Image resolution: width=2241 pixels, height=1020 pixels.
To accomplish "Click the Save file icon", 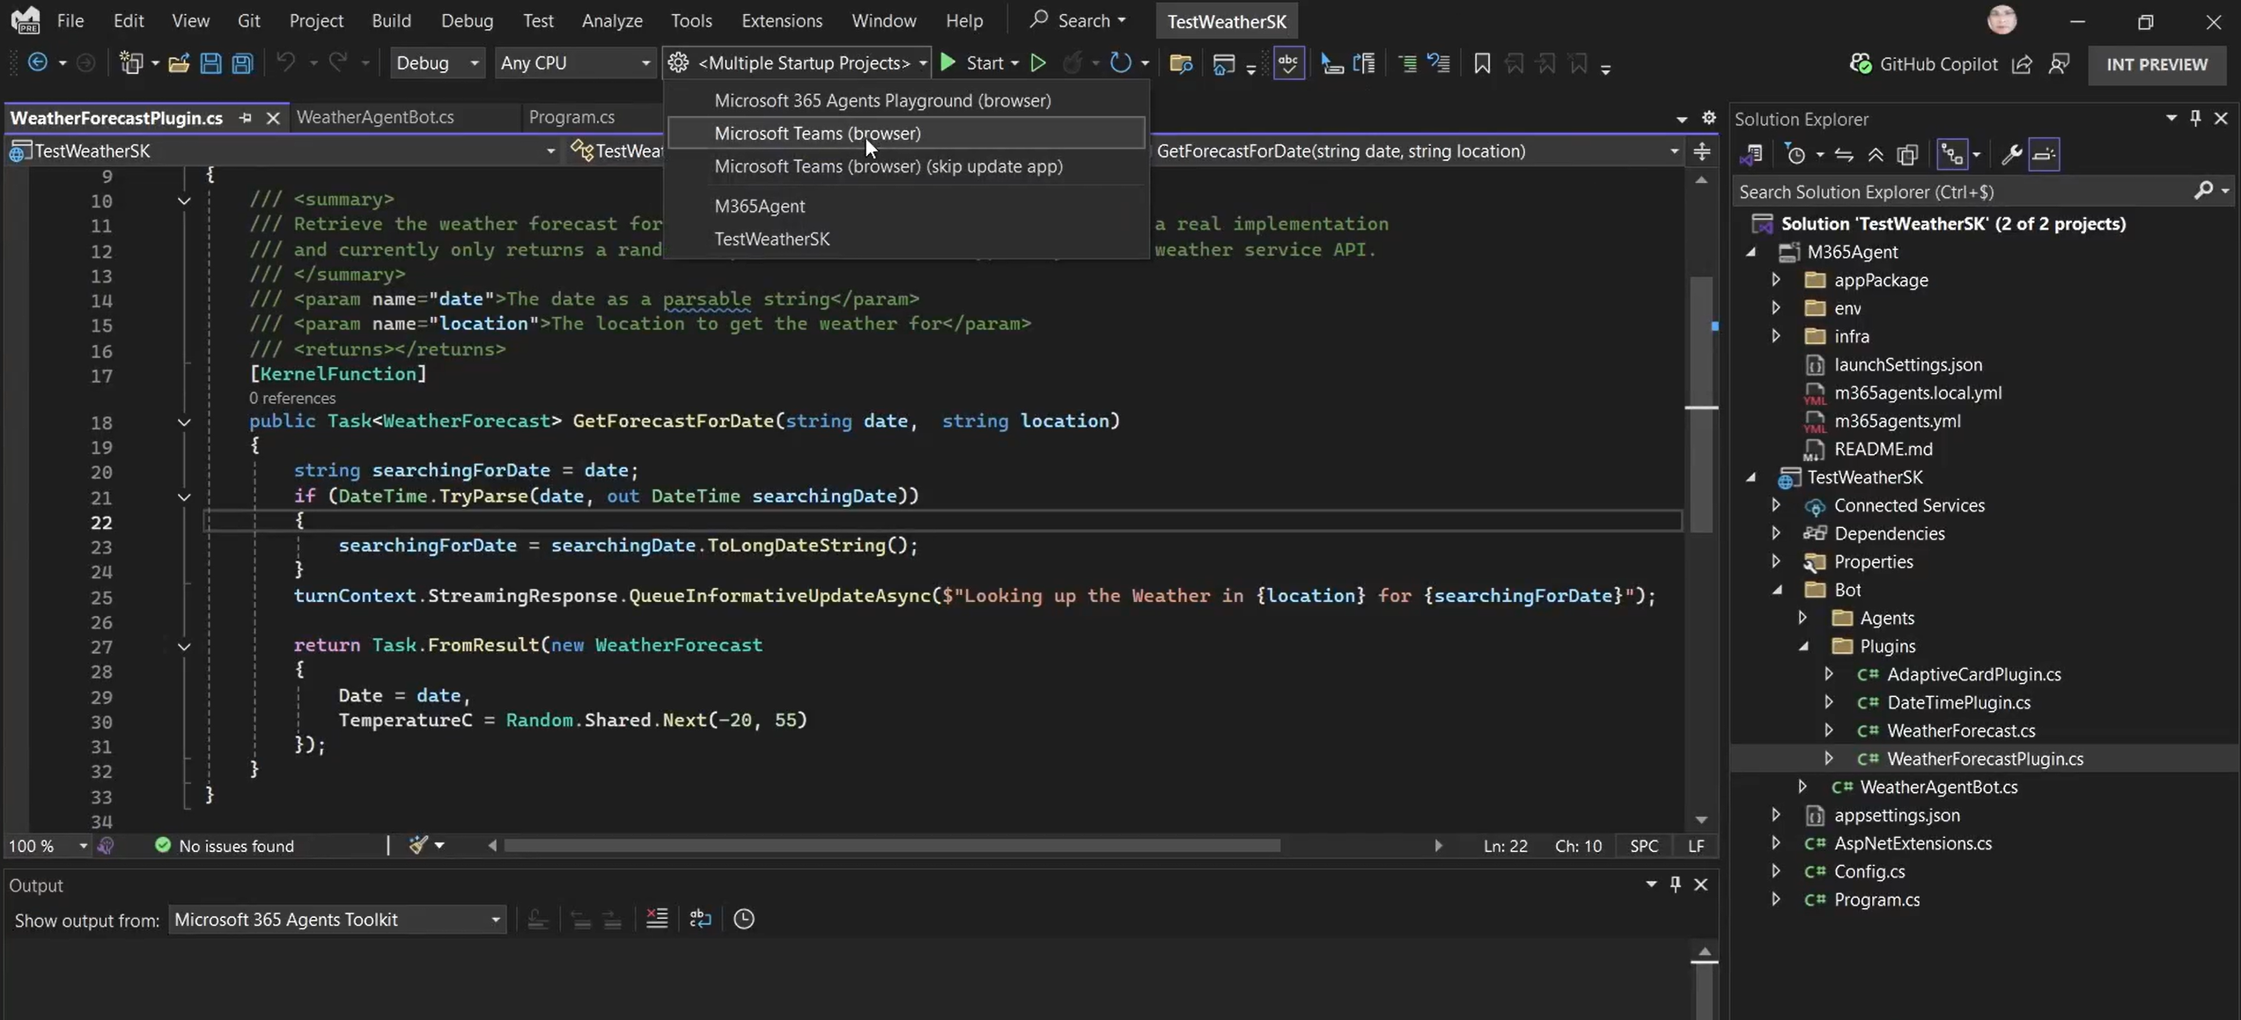I will pyautogui.click(x=210, y=63).
